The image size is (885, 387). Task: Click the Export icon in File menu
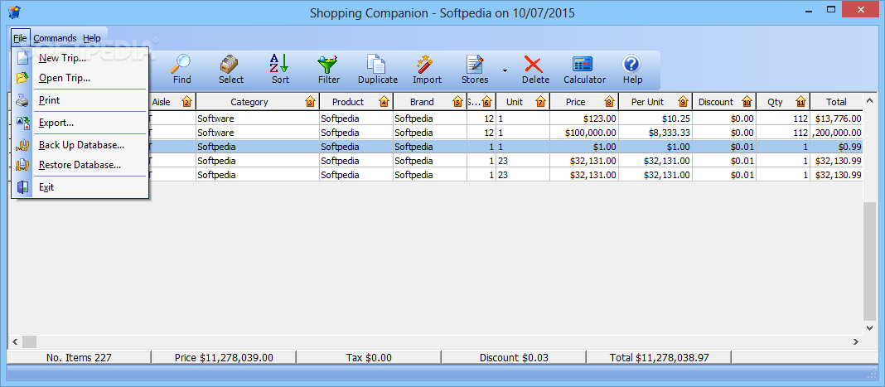point(22,123)
